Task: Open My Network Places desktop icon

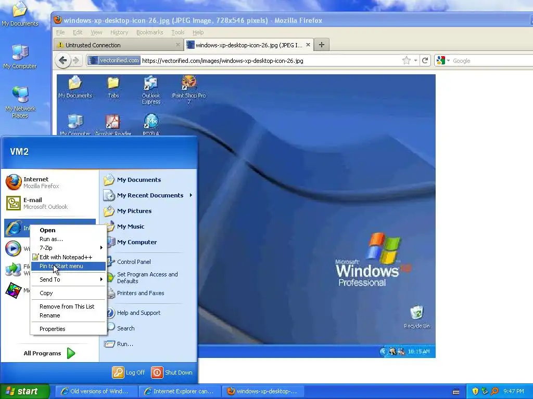Action: [x=20, y=102]
